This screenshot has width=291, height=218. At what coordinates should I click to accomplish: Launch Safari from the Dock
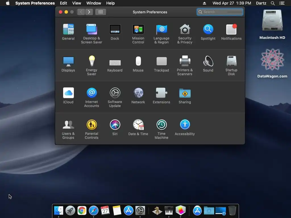(93, 211)
